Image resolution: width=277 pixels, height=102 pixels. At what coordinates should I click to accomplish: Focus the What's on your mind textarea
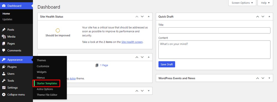[214, 50]
